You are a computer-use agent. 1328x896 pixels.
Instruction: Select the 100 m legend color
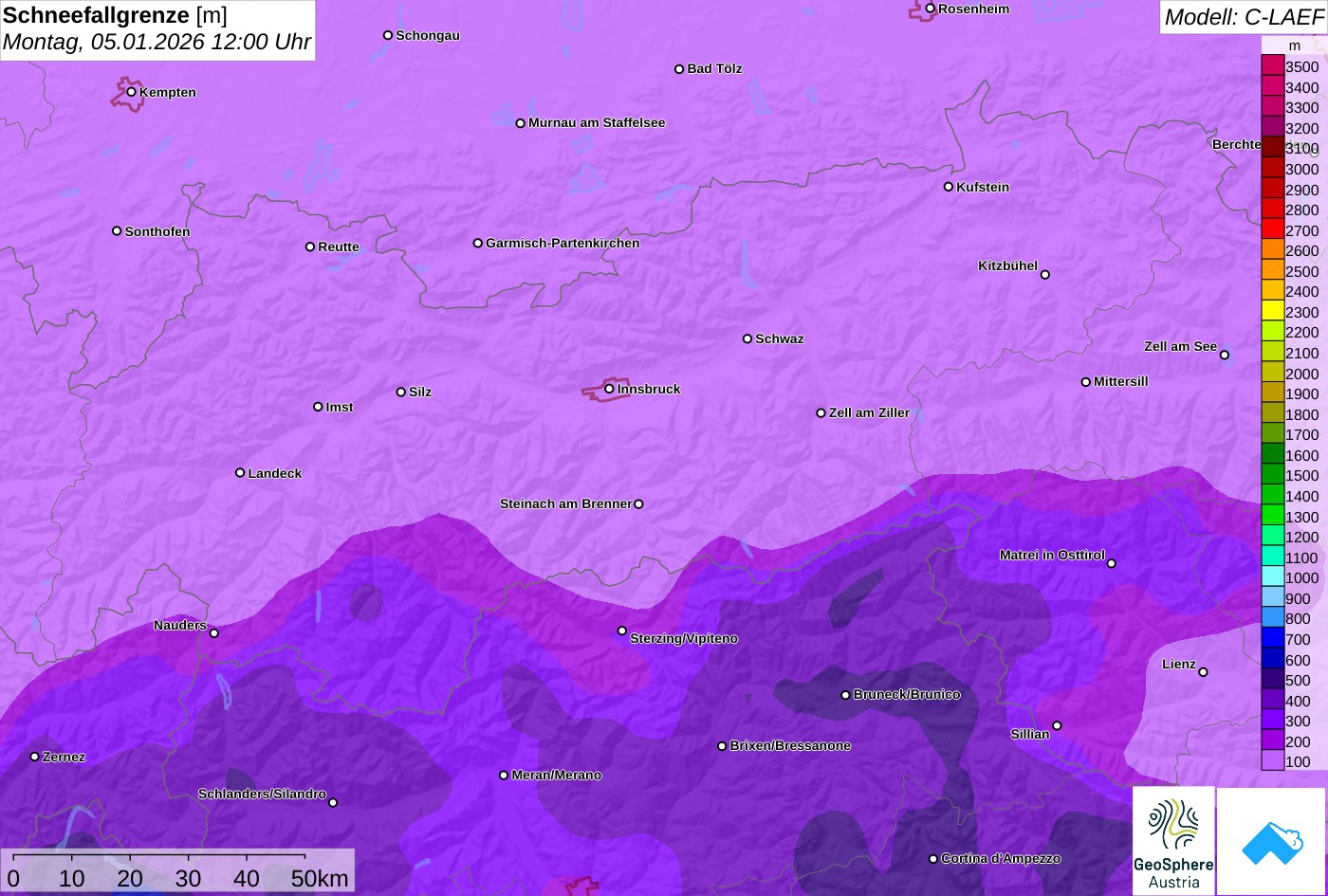pyautogui.click(x=1272, y=760)
